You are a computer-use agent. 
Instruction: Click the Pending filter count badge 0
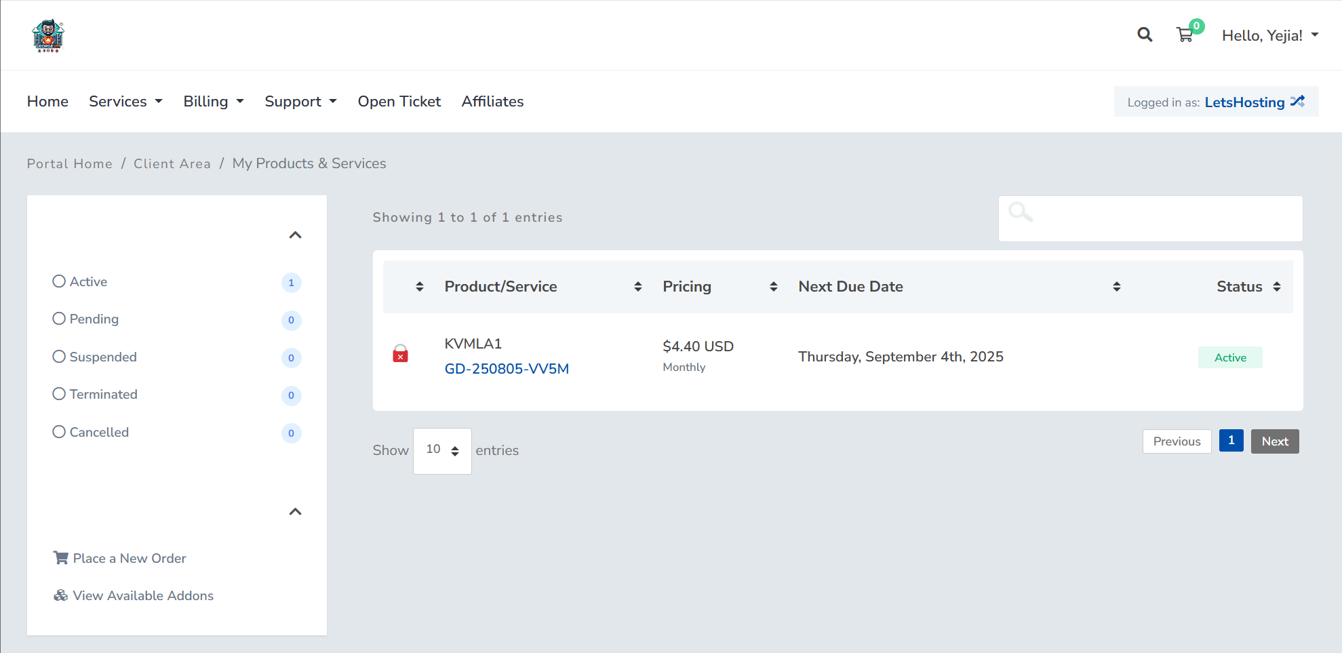[x=292, y=320]
